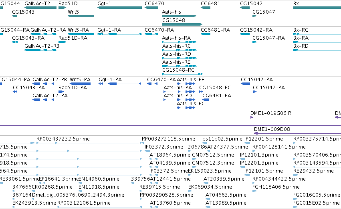Select the Ggt-1 gene label without suffix
Viewport: 341px width, 209px height.
click(105, 4)
